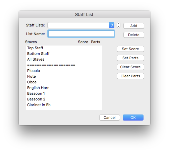169x152 pixels.
Task: Click the Add button
Action: [x=134, y=26]
